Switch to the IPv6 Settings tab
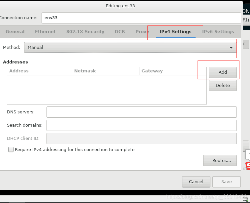The height and width of the screenshot is (203, 250). [218, 31]
